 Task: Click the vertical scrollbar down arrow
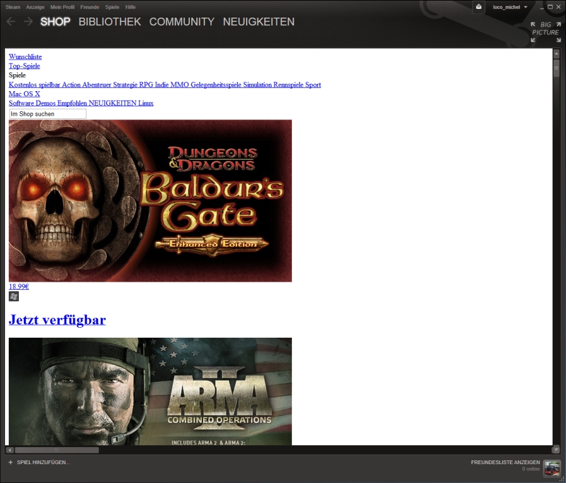click(557, 450)
